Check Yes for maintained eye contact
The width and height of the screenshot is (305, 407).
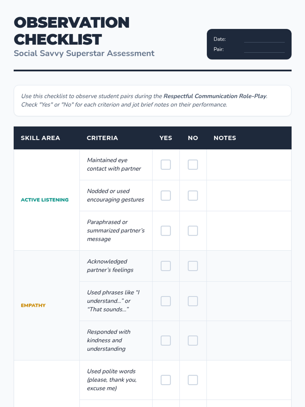[x=166, y=165]
